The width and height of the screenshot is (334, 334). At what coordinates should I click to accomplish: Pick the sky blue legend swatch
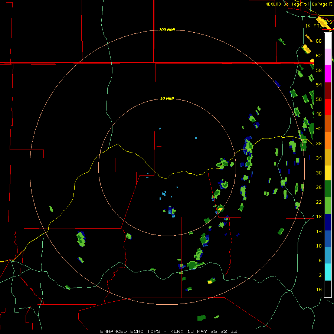pos(328,255)
